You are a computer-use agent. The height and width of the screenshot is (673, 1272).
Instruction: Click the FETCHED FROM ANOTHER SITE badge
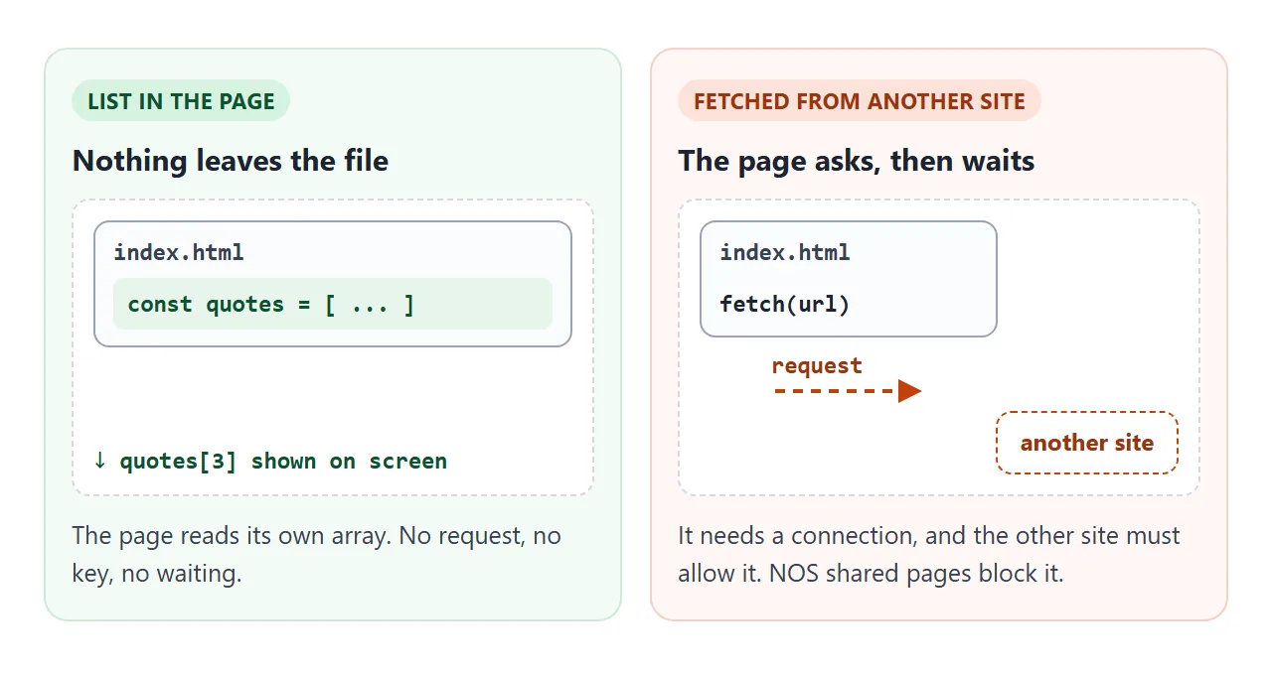[860, 101]
